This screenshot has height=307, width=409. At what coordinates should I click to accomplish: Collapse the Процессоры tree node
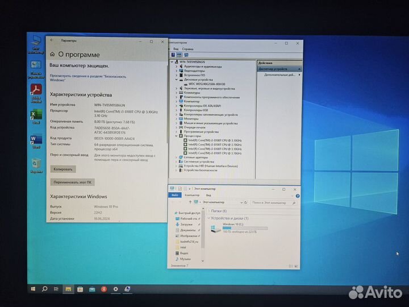click(x=176, y=136)
